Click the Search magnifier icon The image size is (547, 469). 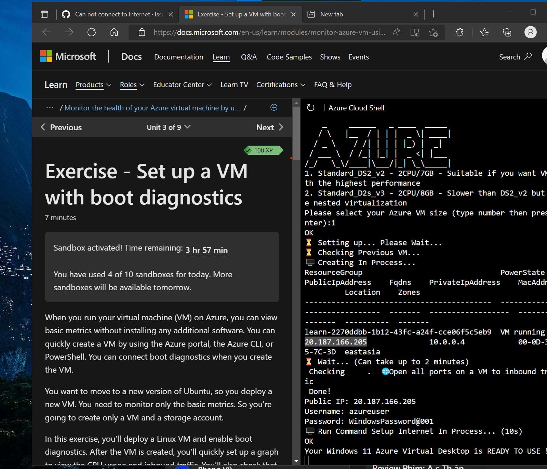click(x=529, y=56)
